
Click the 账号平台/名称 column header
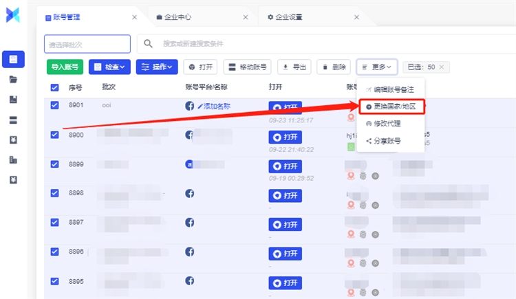[x=206, y=87]
